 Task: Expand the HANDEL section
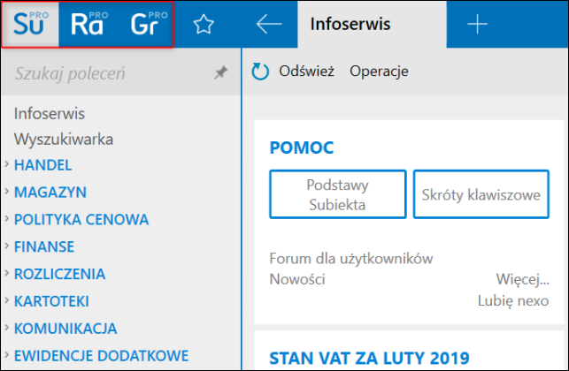[x=42, y=164]
